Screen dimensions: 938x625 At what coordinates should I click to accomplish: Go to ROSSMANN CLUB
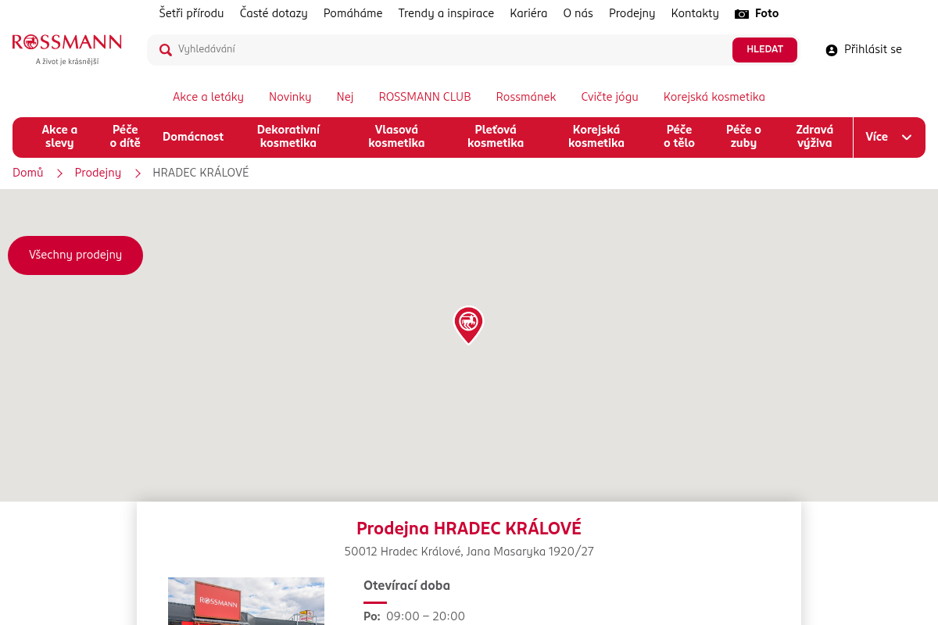click(x=424, y=97)
